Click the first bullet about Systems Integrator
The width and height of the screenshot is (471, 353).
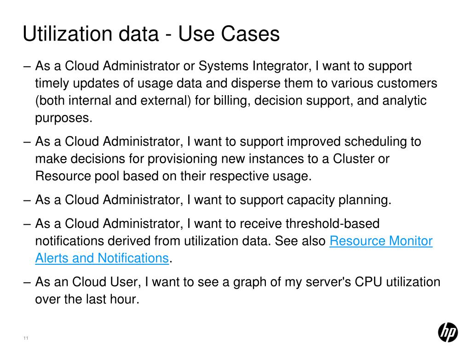(224, 67)
